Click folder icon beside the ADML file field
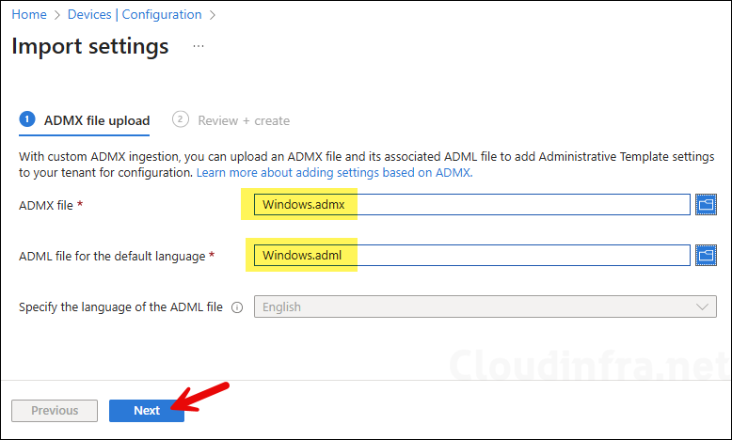 706,255
